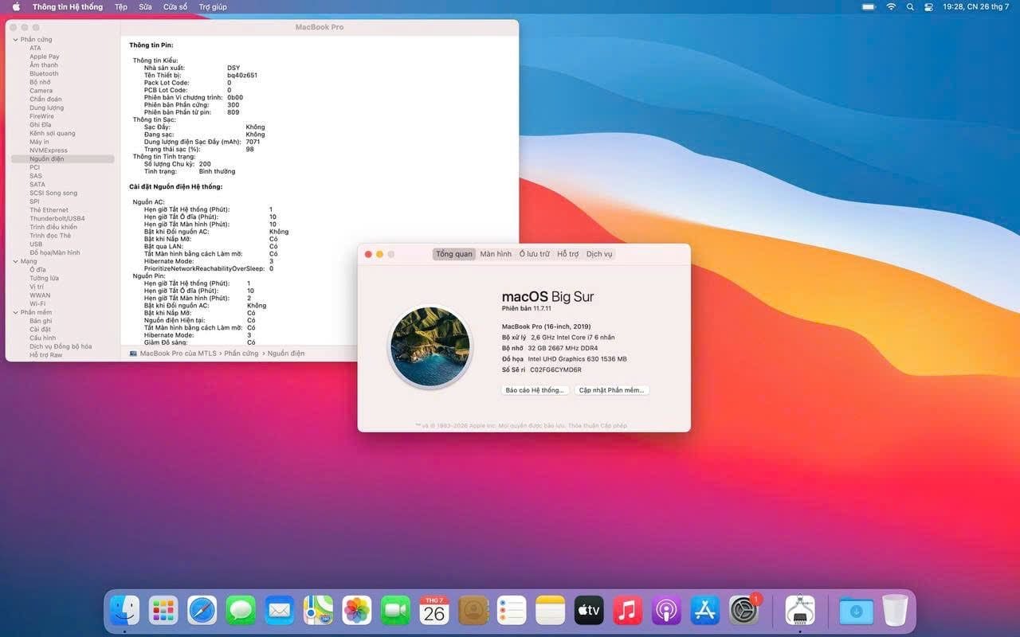Select NVMExpress in the sidebar
Image resolution: width=1020 pixels, height=637 pixels.
click(49, 150)
